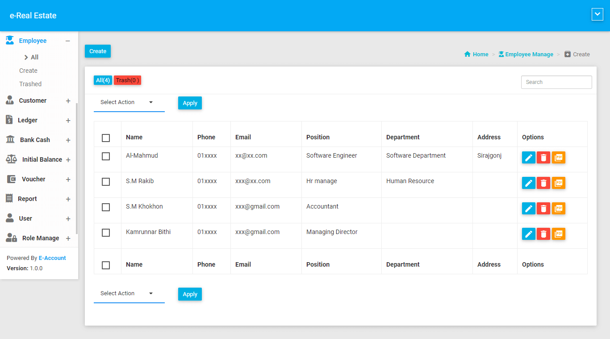Viewport: 610px width, 339px height.
Task: Follow the E-Account link in sidebar footer
Action: [x=52, y=258]
